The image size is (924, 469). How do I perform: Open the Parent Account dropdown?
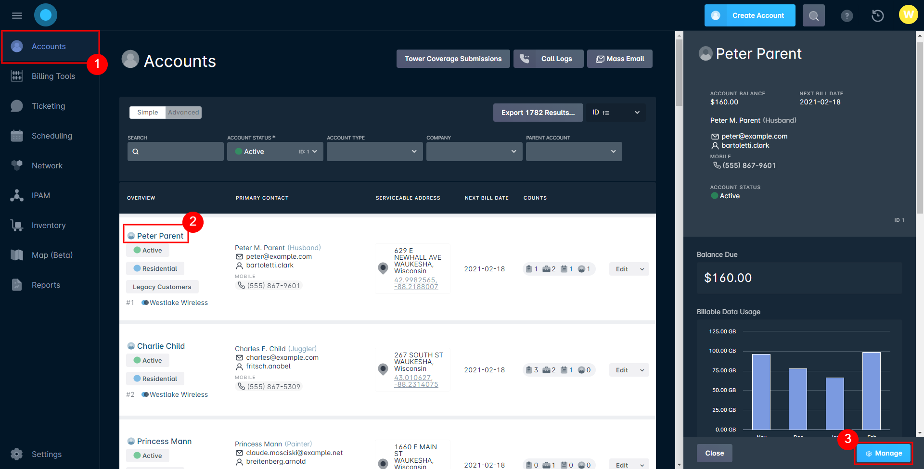pyautogui.click(x=574, y=151)
